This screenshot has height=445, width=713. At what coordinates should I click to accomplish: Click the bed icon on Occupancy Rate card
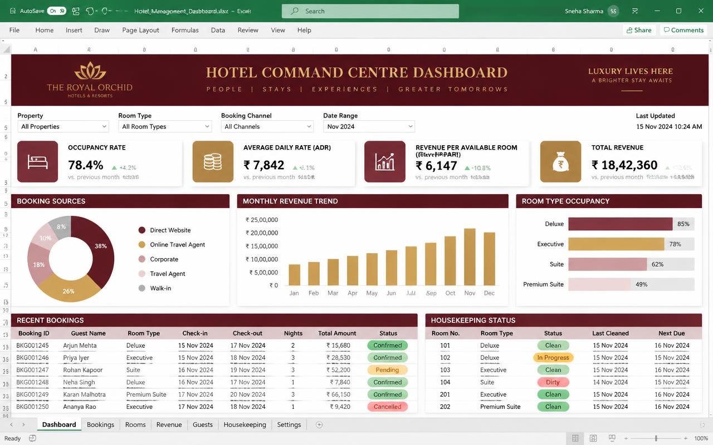pos(37,162)
